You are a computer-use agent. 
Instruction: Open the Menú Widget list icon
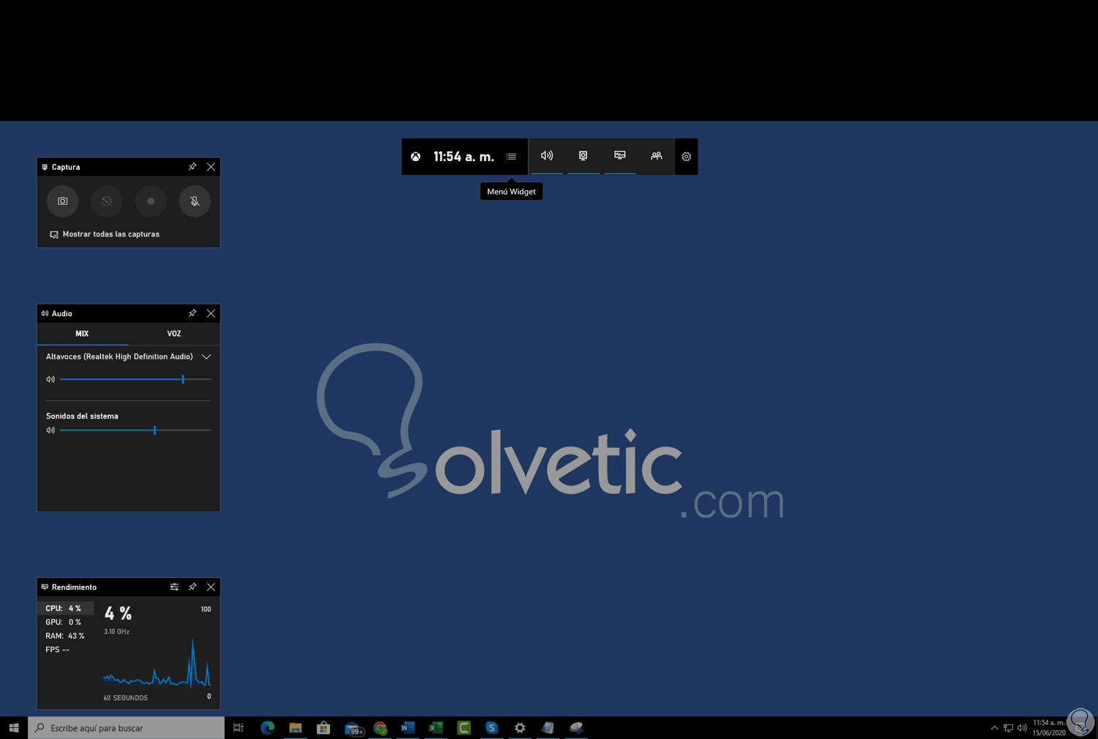511,157
